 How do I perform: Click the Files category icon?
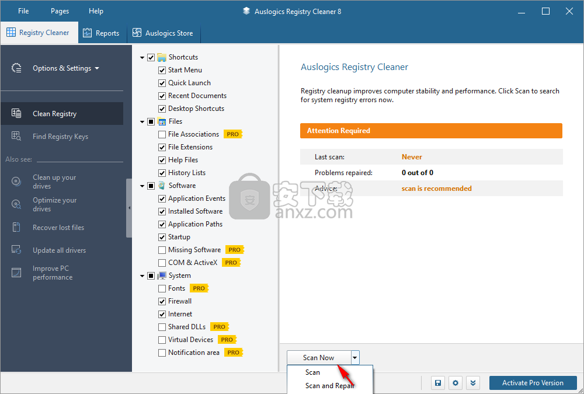pyautogui.click(x=162, y=121)
